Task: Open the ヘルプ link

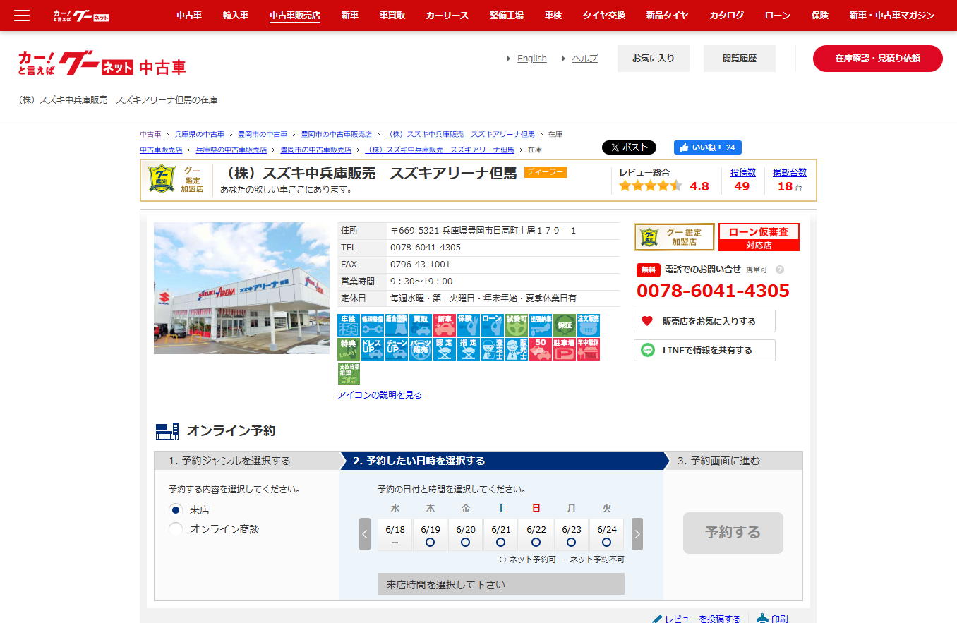Action: click(x=584, y=59)
